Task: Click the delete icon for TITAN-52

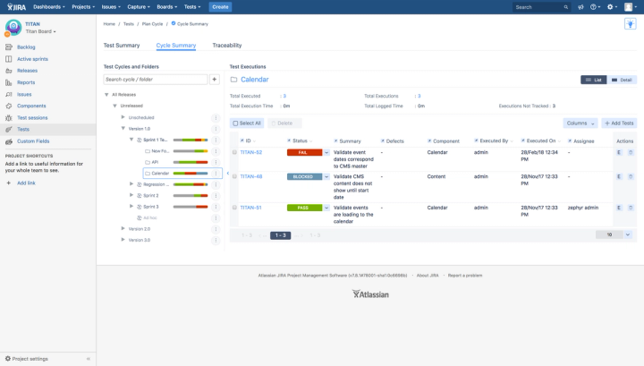Action: pyautogui.click(x=631, y=152)
